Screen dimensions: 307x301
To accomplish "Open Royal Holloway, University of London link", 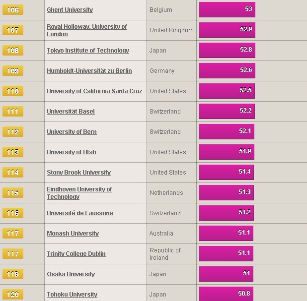I will click(87, 30).
